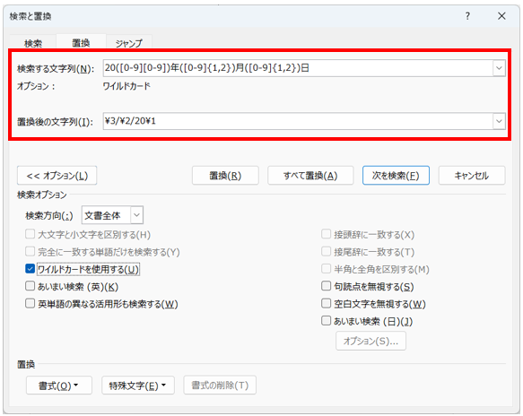This screenshot has height=416, width=523.
Task: Check 英単語の異なる活用形も検索する option
Action: [x=30, y=303]
